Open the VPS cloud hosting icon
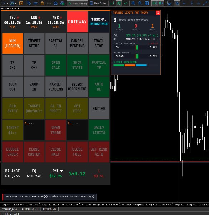Screen dimensions: 209x215 tap(55, 3)
